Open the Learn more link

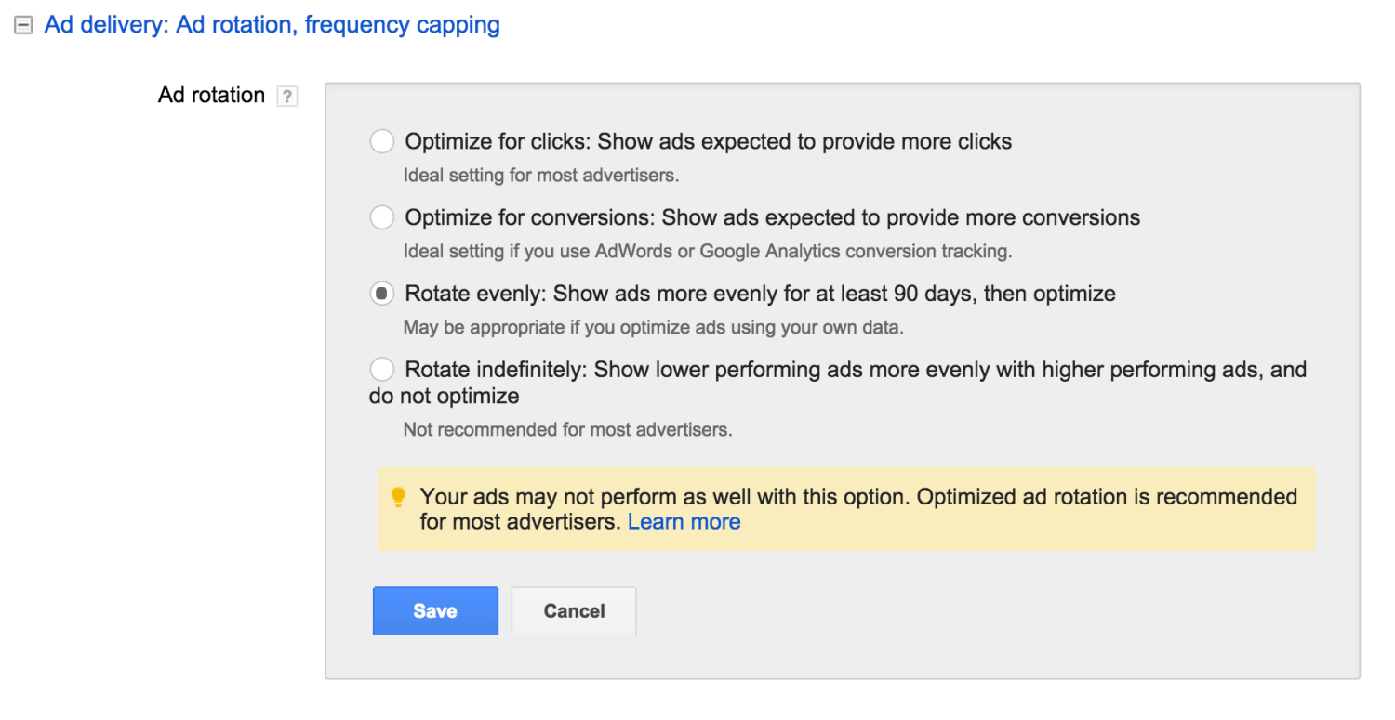tap(684, 522)
